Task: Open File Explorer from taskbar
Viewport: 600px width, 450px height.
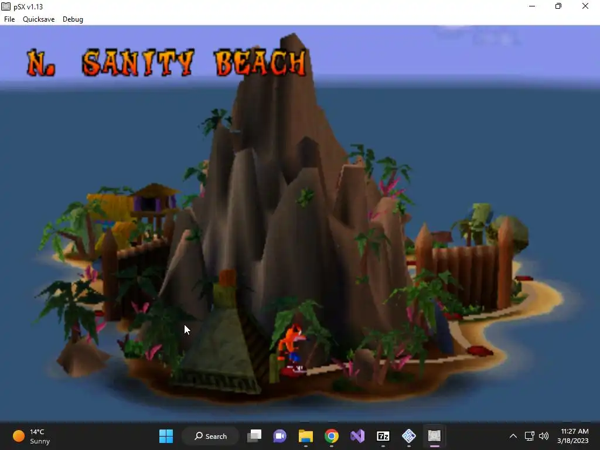Action: (x=306, y=436)
